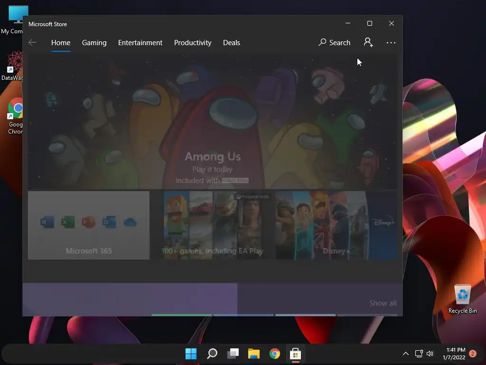The width and height of the screenshot is (486, 365).
Task: Click the Excel icon in Microsoft 365 tile
Action: pyautogui.click(x=68, y=222)
